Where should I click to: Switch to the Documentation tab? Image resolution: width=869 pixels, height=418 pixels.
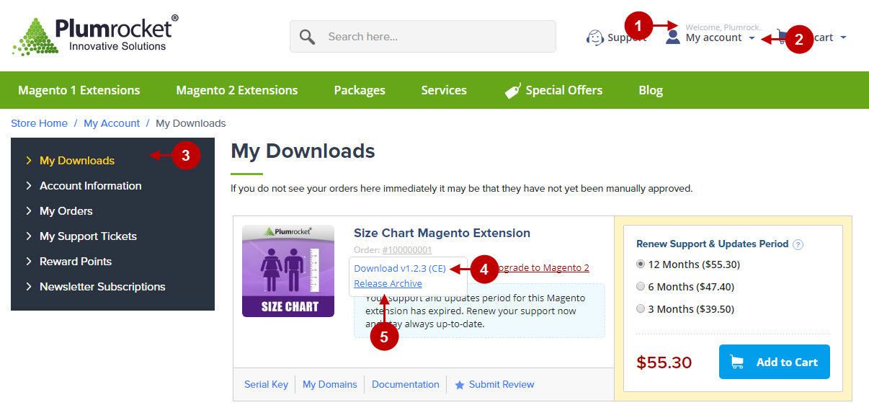tap(405, 384)
